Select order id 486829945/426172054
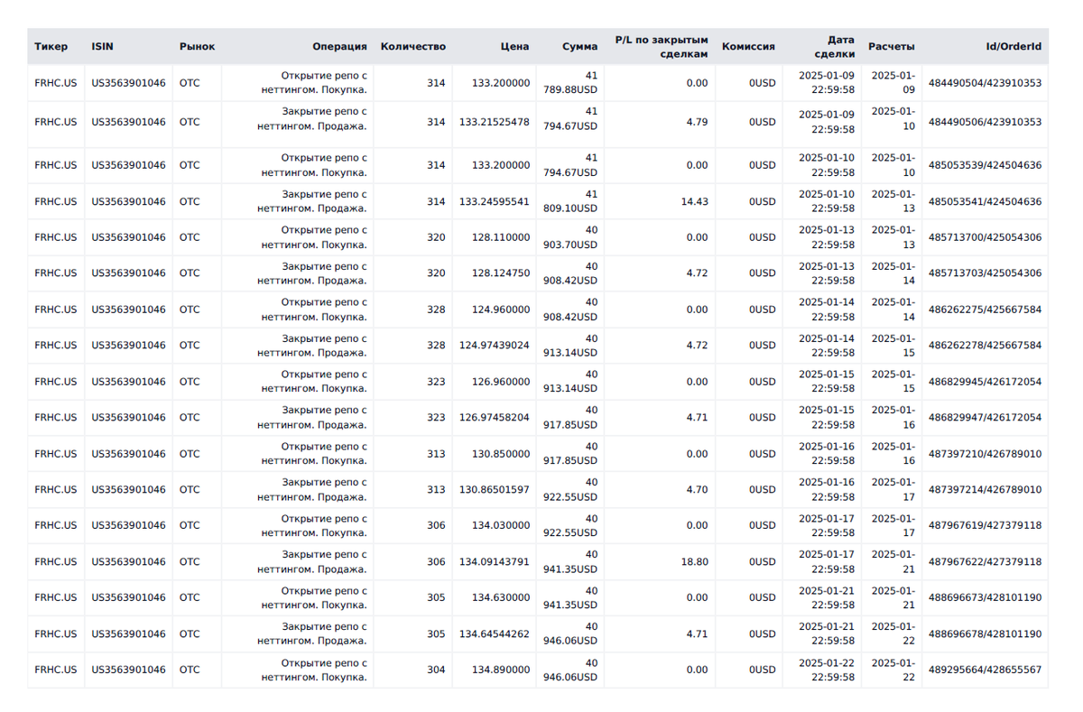This screenshot has height=712, width=1083. tap(985, 382)
